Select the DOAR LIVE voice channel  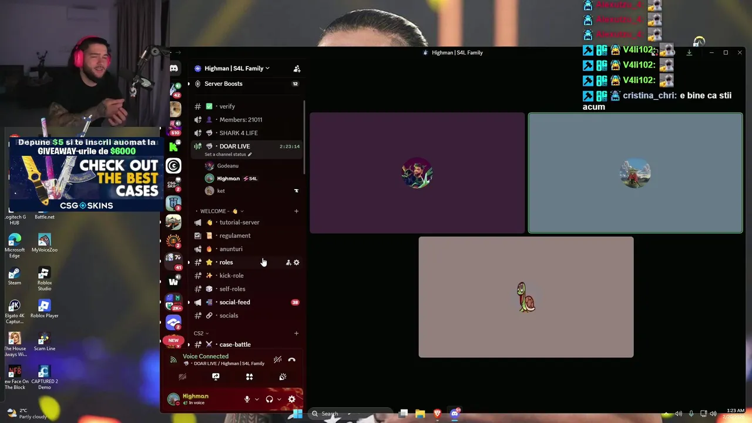[247, 146]
